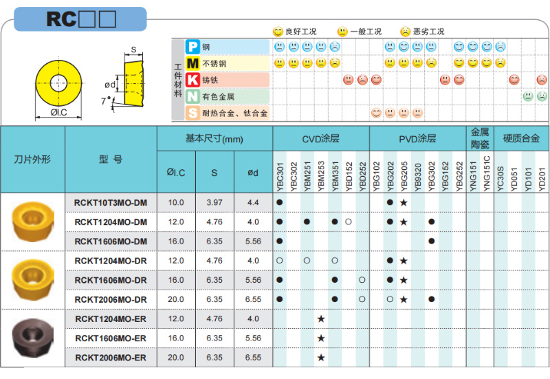Select the PVD涂层 column header

coord(417,138)
